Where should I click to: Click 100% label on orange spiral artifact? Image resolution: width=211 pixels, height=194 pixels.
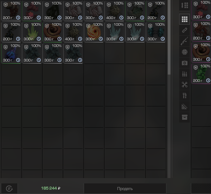(98, 25)
